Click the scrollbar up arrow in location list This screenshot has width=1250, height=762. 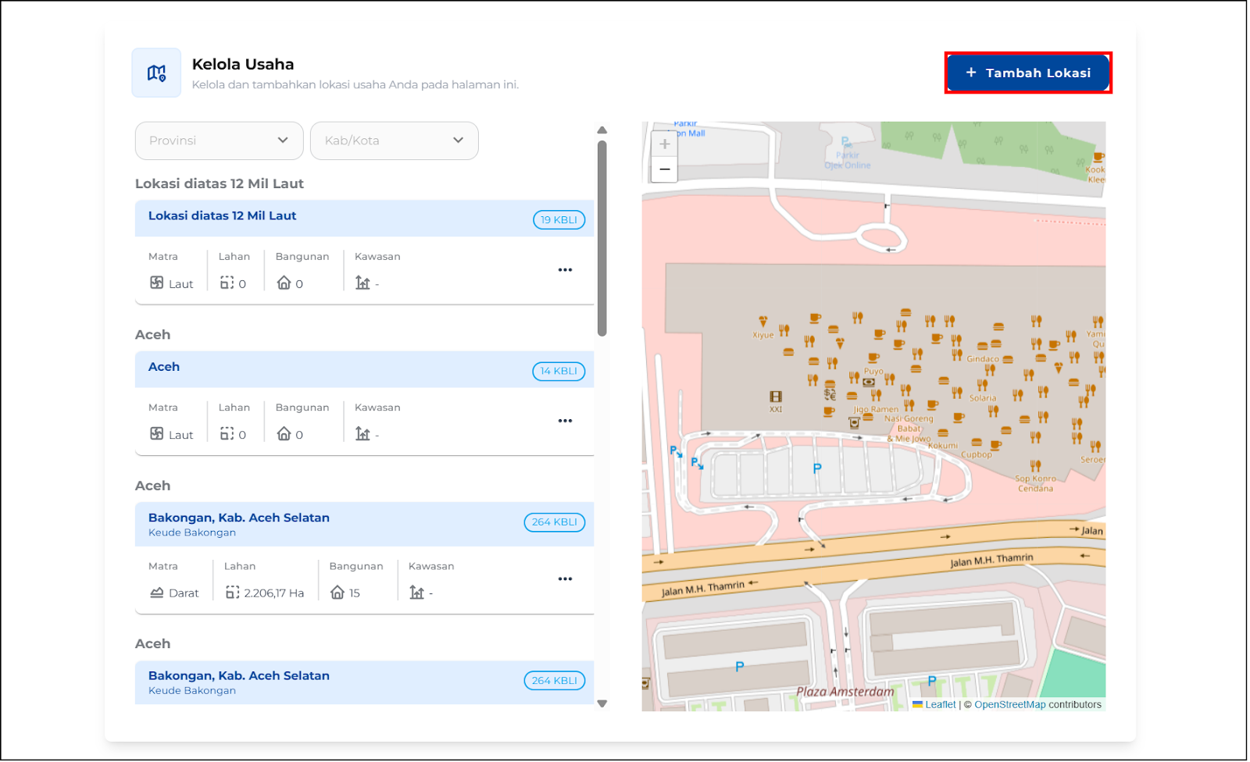tap(602, 130)
